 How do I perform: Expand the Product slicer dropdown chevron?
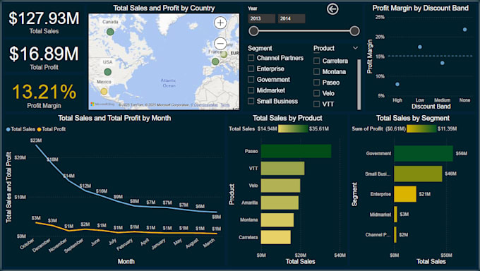tap(355, 48)
